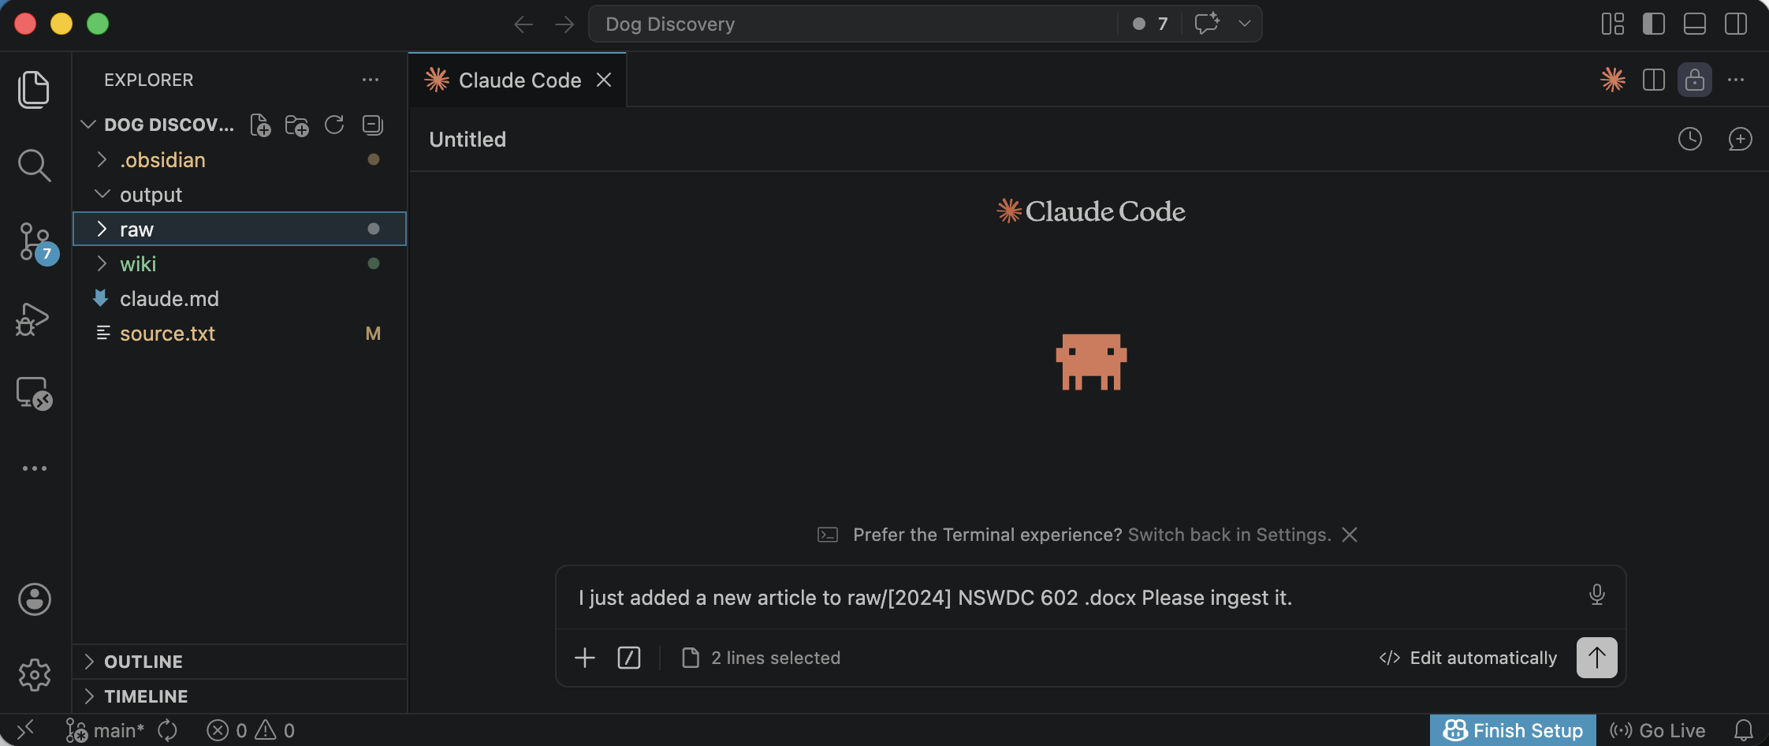
Task: Open editor more actions menu
Action: click(1736, 80)
